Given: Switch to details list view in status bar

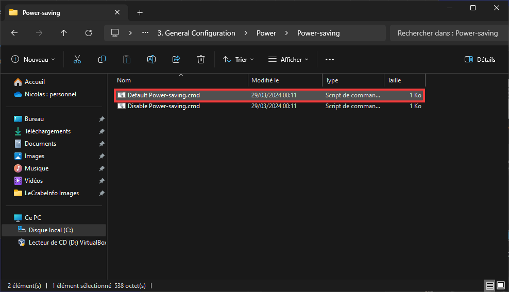Looking at the screenshot, I should point(489,285).
